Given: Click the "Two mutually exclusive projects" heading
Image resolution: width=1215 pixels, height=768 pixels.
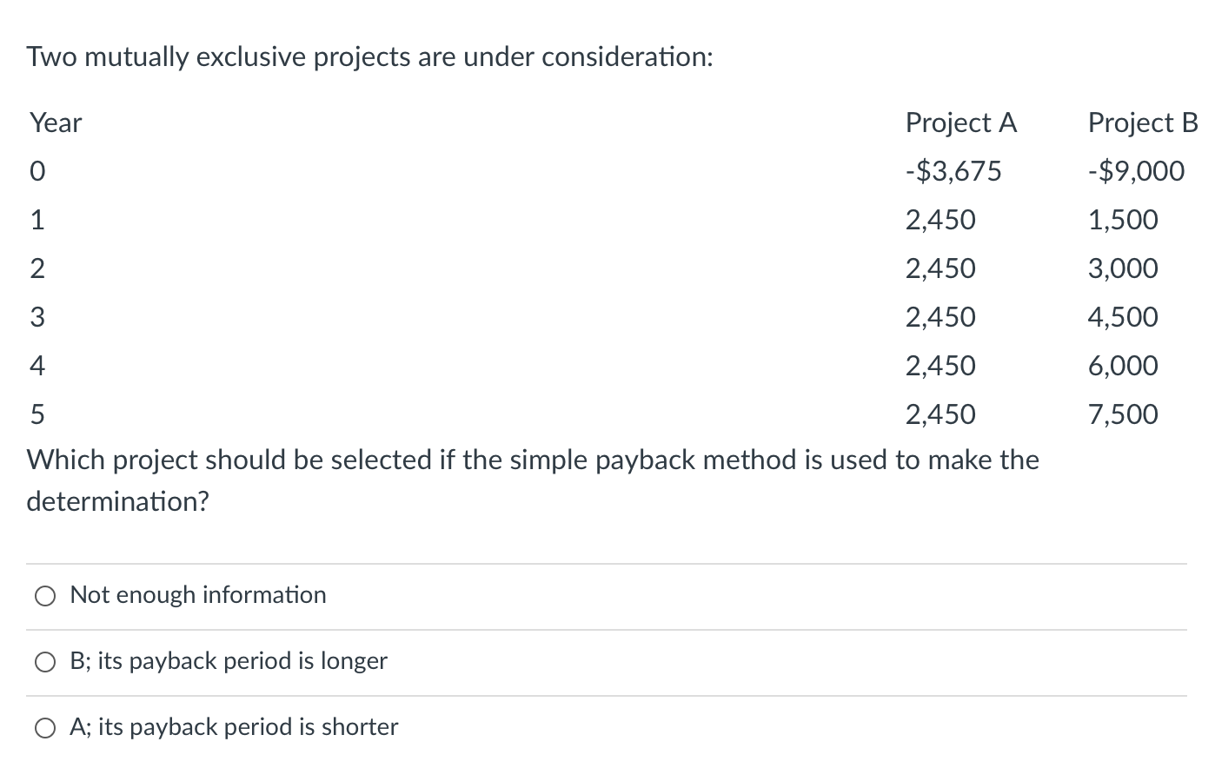Looking at the screenshot, I should 369,56.
